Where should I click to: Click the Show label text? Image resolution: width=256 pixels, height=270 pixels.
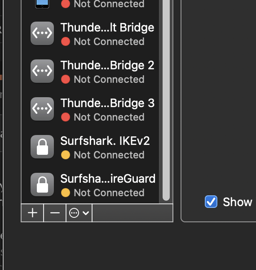[x=238, y=202]
